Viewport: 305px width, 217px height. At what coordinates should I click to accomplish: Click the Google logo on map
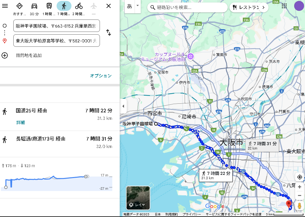point(215,206)
